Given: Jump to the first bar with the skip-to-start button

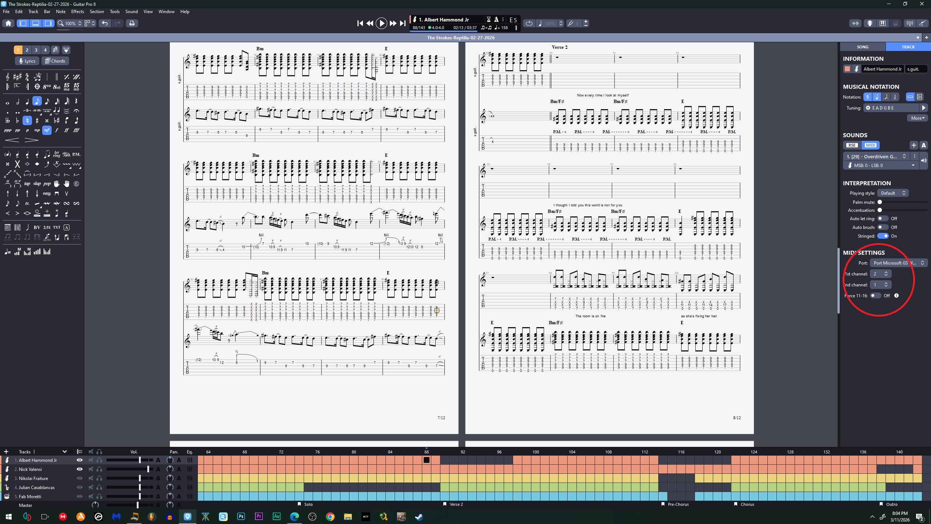Looking at the screenshot, I should [x=360, y=23].
